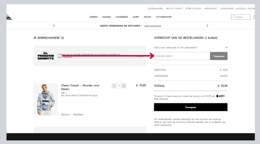
Task: Click the hoodie quantity value field
Action: [x=119, y=86]
